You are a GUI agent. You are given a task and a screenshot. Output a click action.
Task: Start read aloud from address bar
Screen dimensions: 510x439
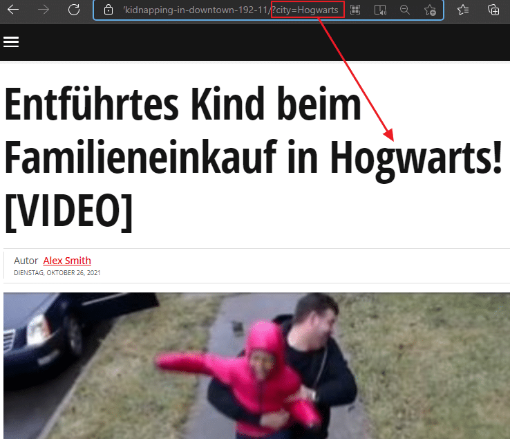pyautogui.click(x=380, y=10)
